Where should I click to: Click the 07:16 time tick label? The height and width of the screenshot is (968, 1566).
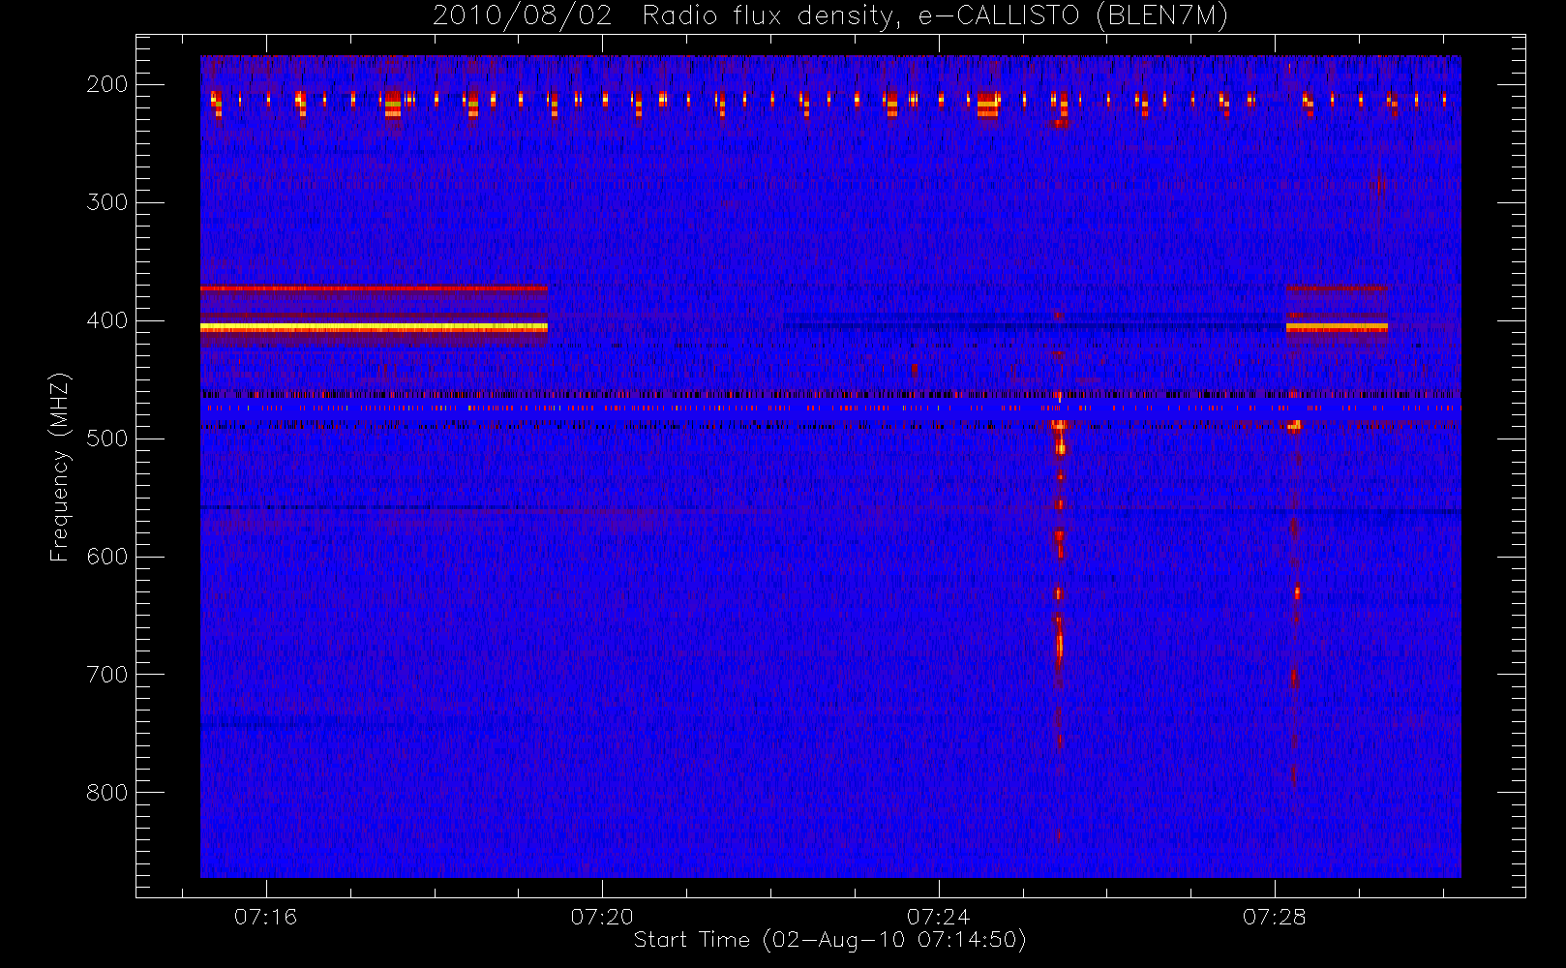click(266, 917)
